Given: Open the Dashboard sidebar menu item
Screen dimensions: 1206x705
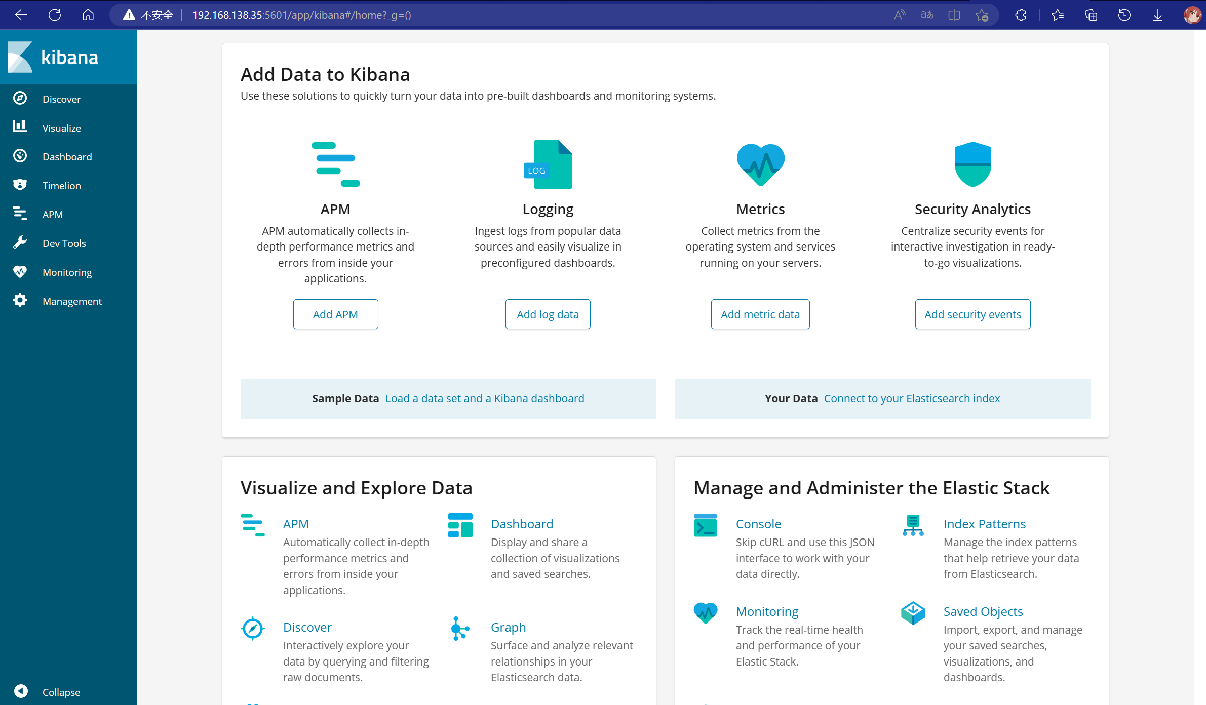Looking at the screenshot, I should pyautogui.click(x=67, y=157).
